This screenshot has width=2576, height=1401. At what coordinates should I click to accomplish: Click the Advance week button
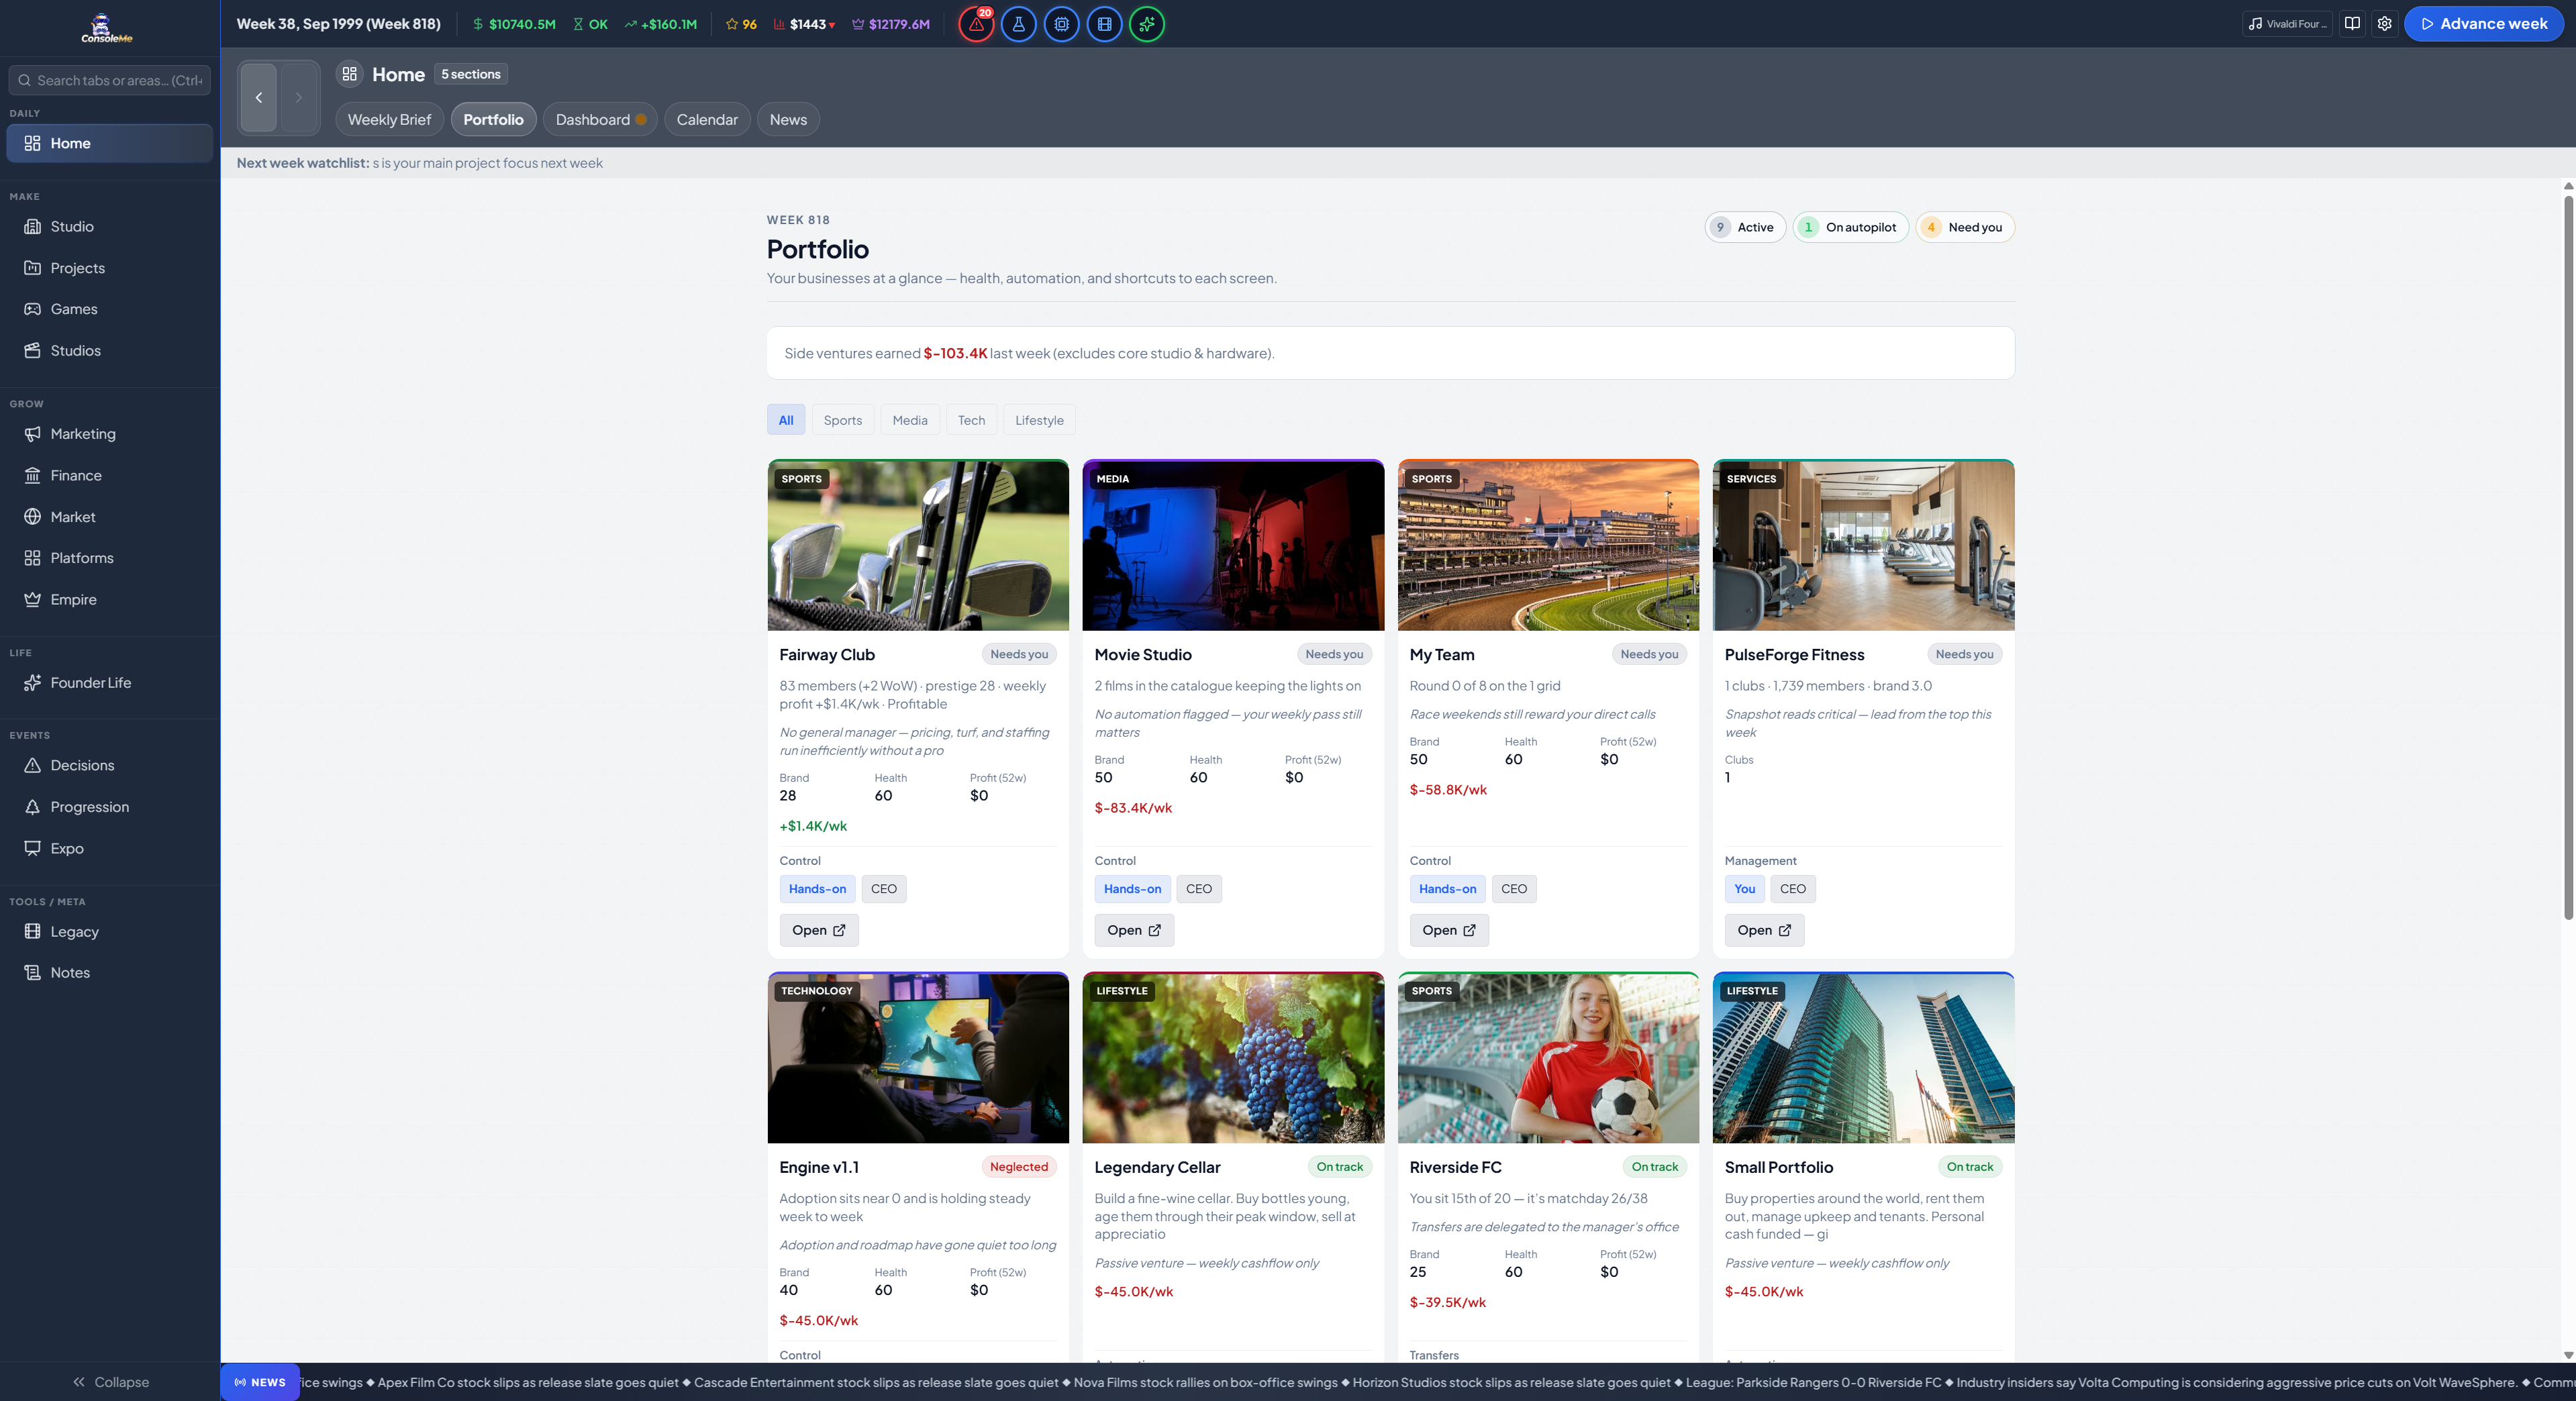click(2483, 24)
